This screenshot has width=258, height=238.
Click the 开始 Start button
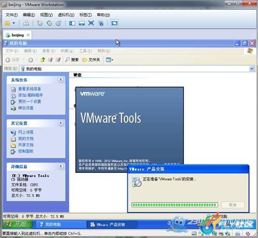[x=18, y=224]
